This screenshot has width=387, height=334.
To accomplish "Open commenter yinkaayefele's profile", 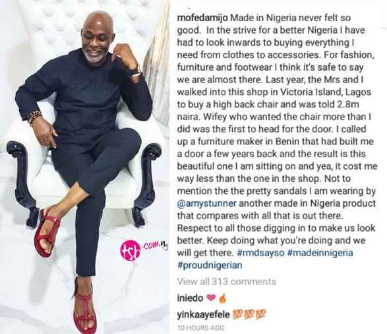I will click(203, 314).
